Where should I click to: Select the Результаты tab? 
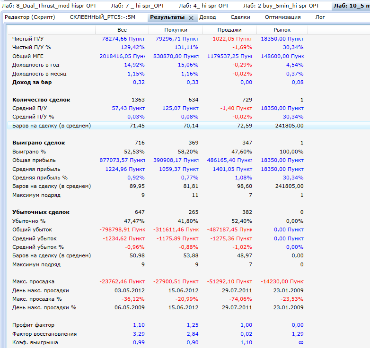[167, 17]
